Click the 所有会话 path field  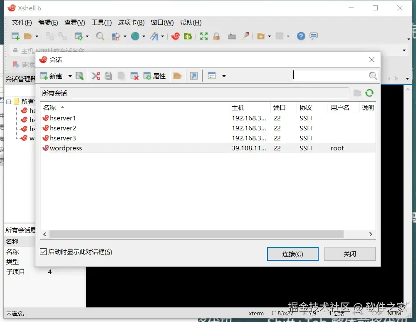pos(194,93)
